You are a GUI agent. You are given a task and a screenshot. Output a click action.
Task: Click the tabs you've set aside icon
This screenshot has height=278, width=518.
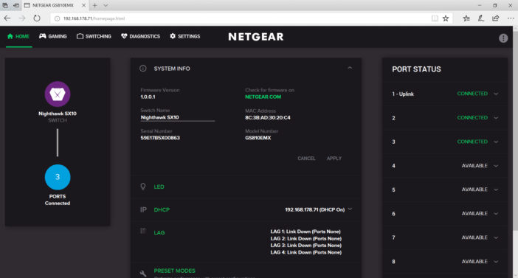5,5
